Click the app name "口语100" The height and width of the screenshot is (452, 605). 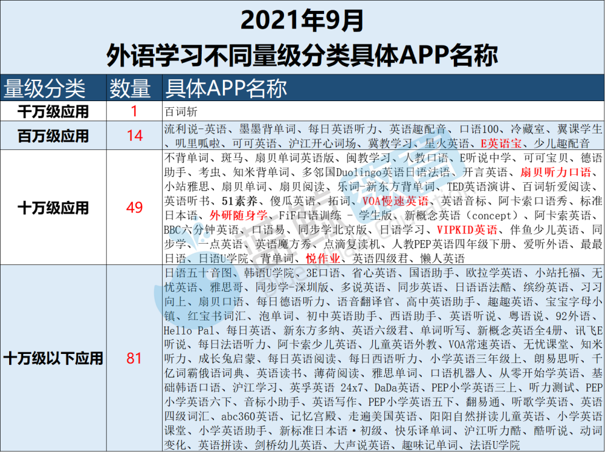pyautogui.click(x=479, y=129)
